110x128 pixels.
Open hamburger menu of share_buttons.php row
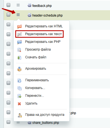point(18,122)
